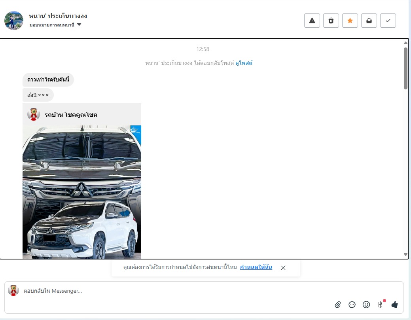Open the white Mitsubishi car post image

pyautogui.click(x=82, y=192)
